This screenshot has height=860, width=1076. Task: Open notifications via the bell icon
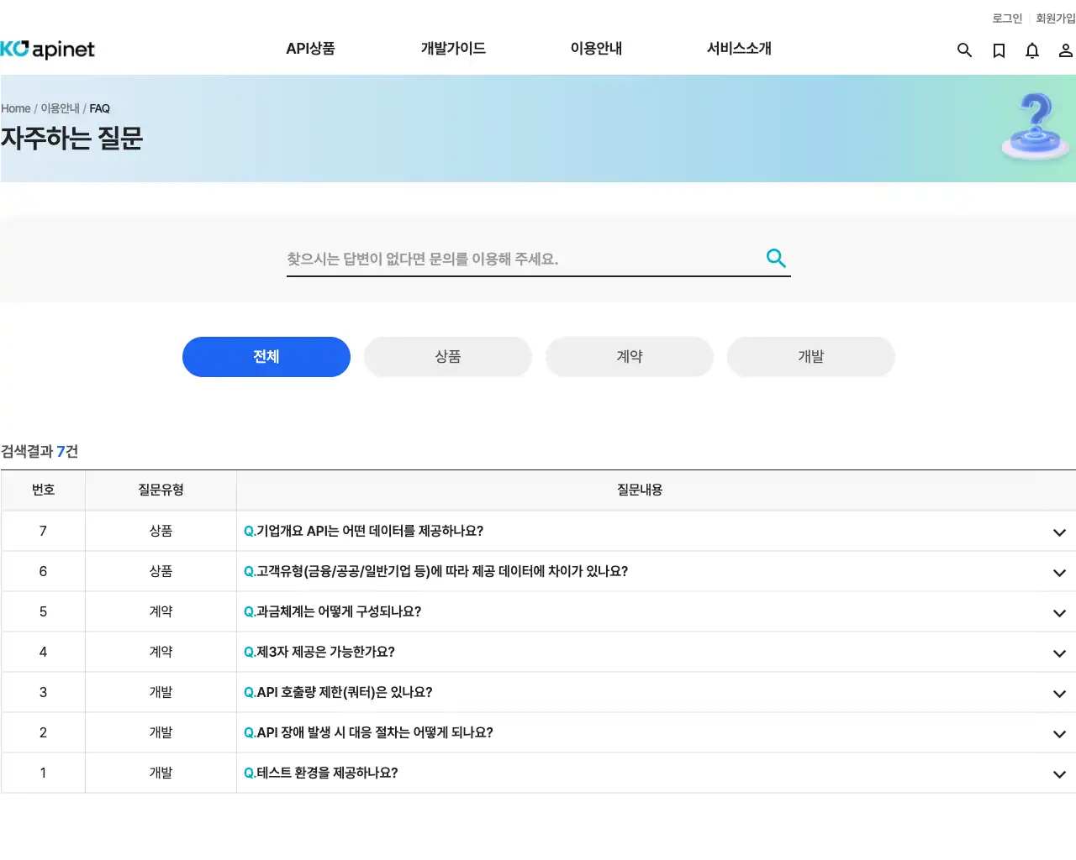point(1031,50)
